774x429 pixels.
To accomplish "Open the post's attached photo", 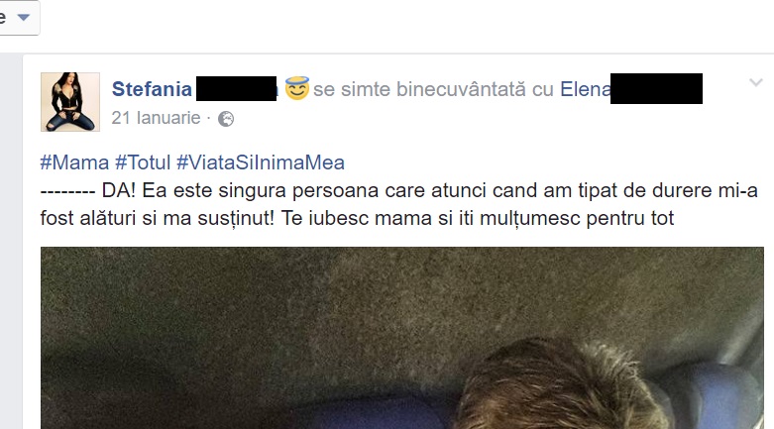I will 401,338.
